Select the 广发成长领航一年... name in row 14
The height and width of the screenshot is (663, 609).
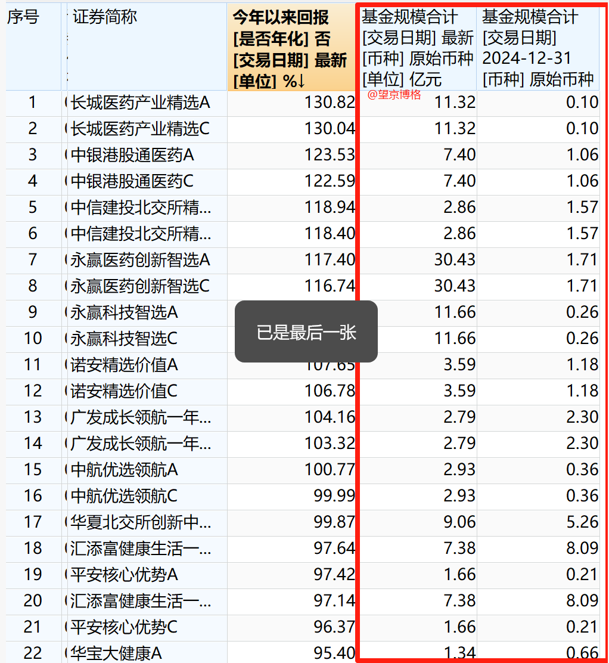(141, 444)
